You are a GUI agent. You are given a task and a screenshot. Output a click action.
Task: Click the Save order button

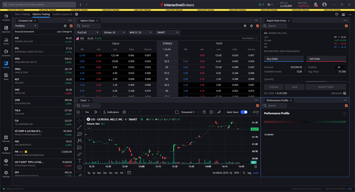pos(294,87)
